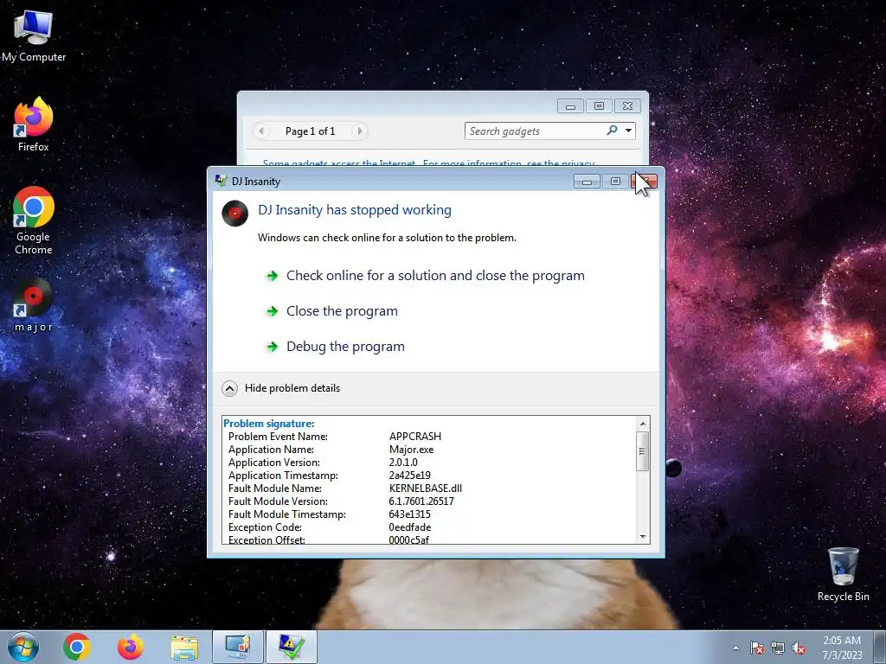Show hidden system tray icons

735,648
